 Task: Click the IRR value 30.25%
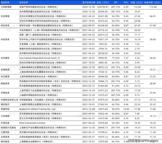click(x=116, y=109)
